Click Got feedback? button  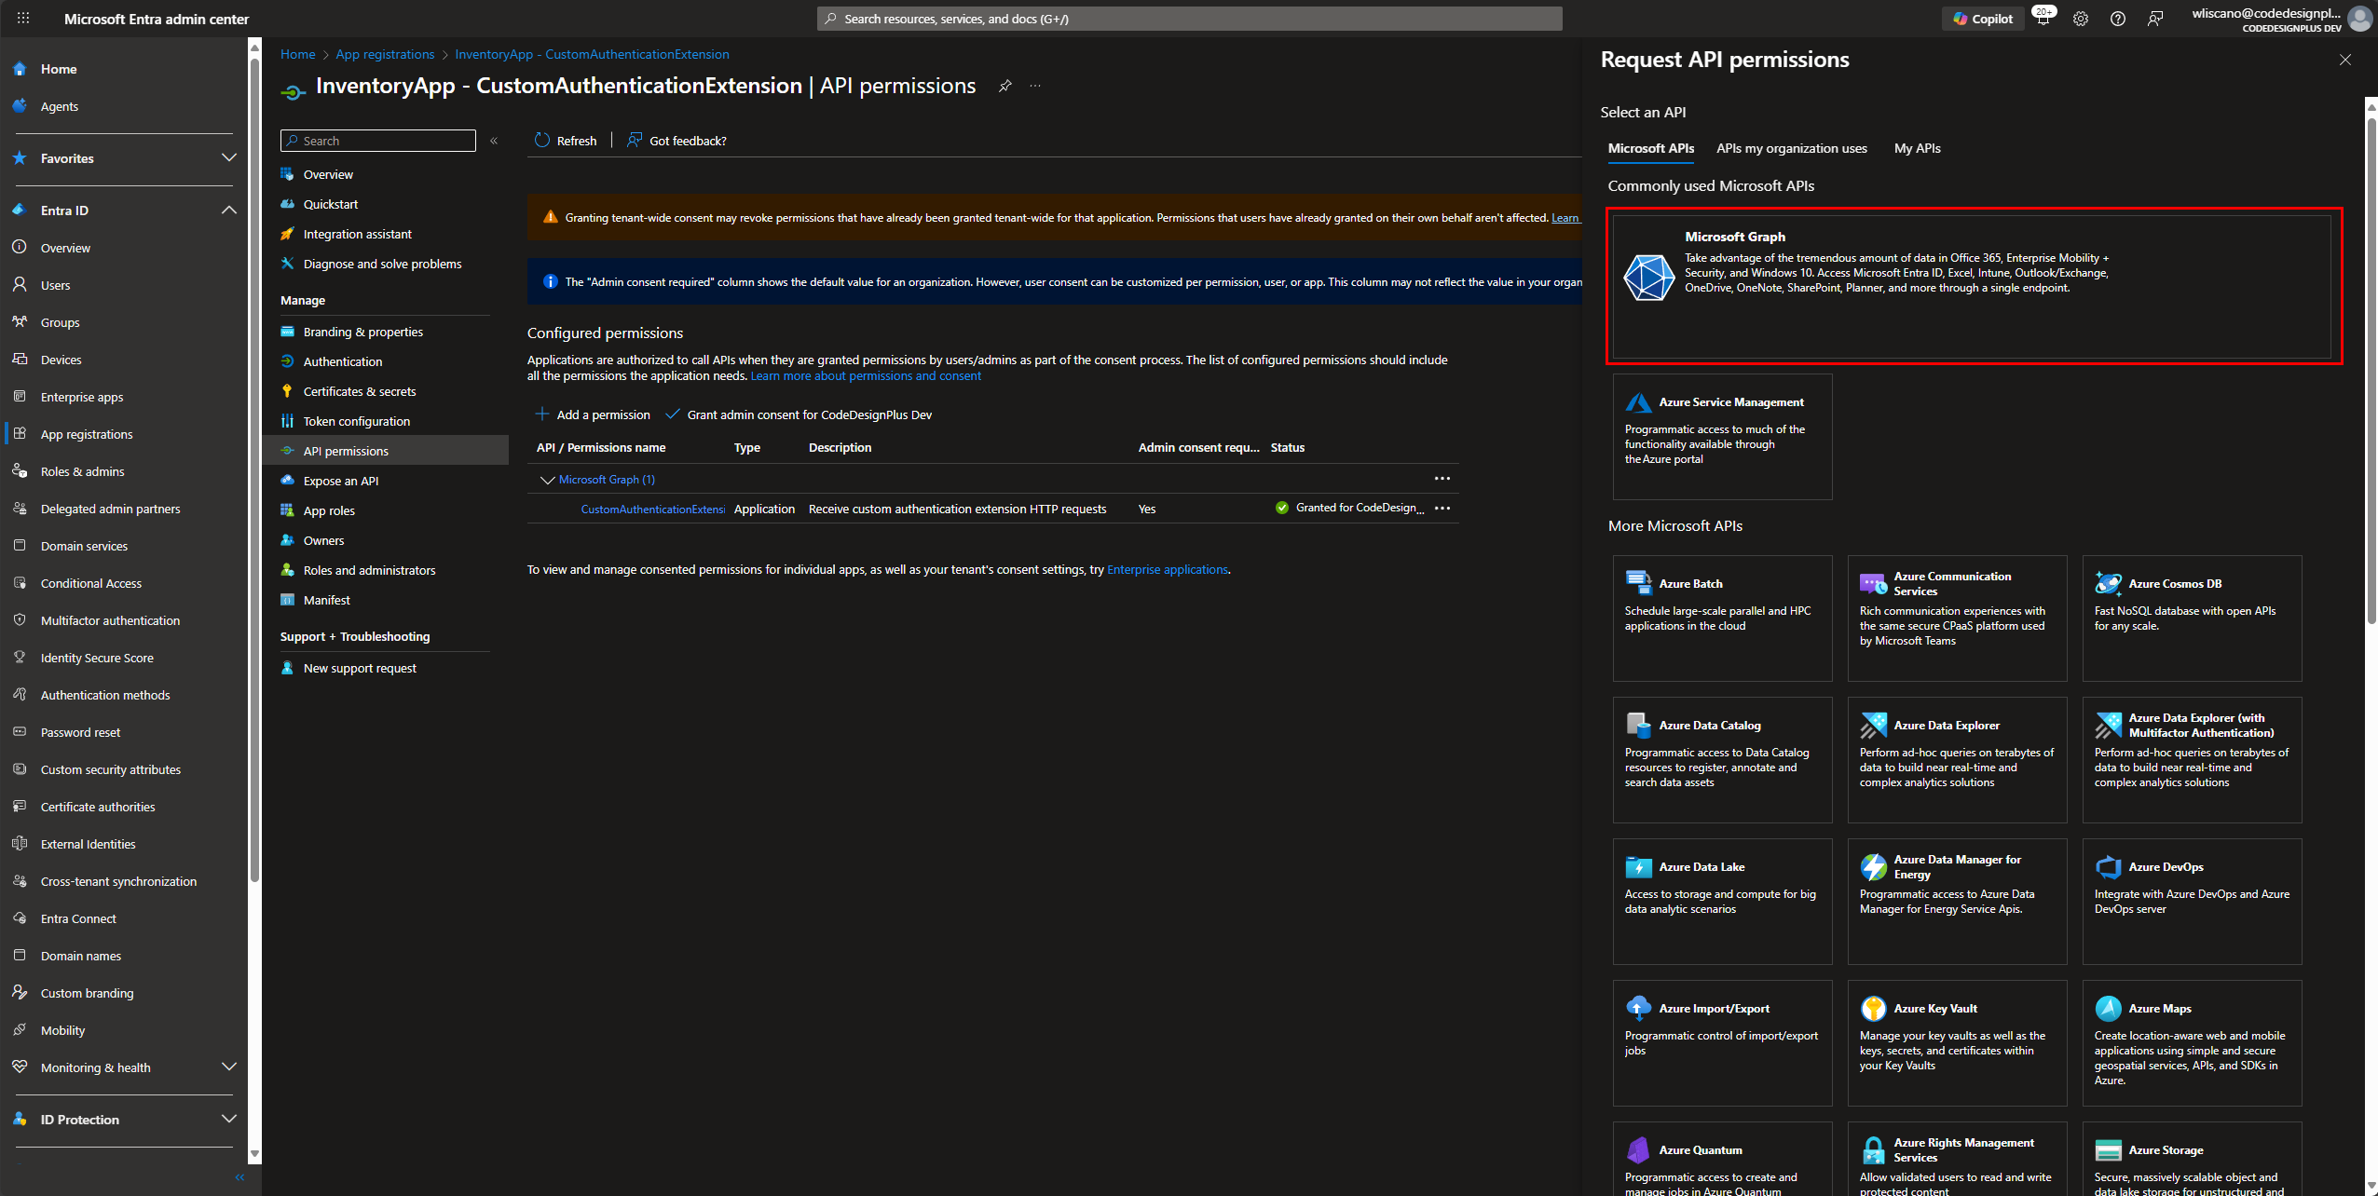(676, 141)
